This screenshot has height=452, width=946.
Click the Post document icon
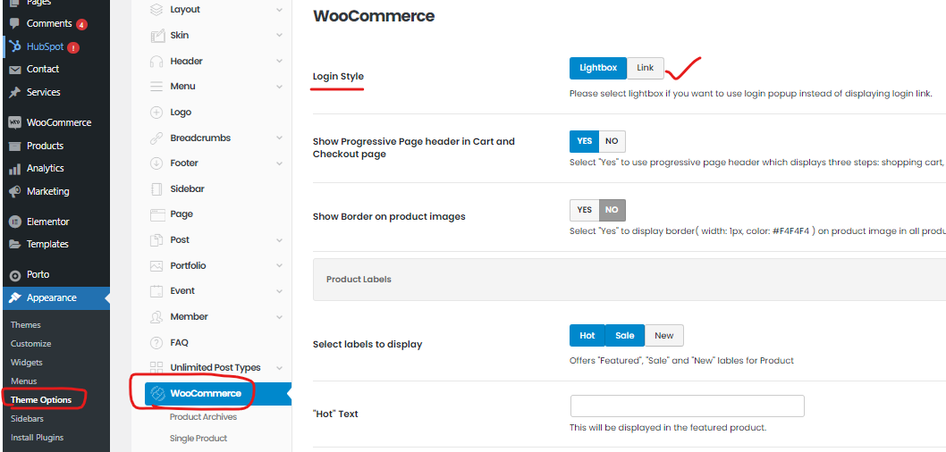pyautogui.click(x=156, y=240)
